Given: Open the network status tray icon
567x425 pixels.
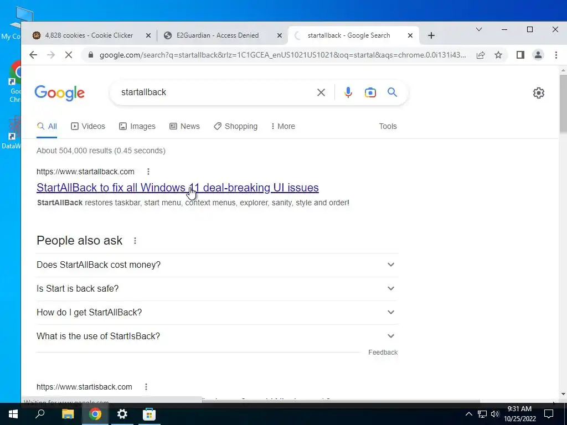Looking at the screenshot, I should (x=482, y=414).
